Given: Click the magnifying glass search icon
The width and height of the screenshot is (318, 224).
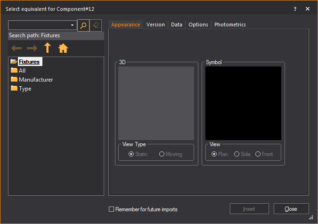Looking at the screenshot, I should click(83, 25).
